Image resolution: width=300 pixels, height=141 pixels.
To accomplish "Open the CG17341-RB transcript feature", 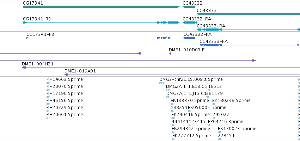I will coord(101,23).
